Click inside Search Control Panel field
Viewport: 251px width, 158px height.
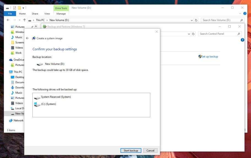tap(217, 34)
